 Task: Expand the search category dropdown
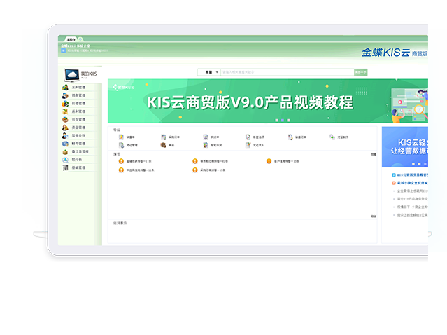coord(209,71)
